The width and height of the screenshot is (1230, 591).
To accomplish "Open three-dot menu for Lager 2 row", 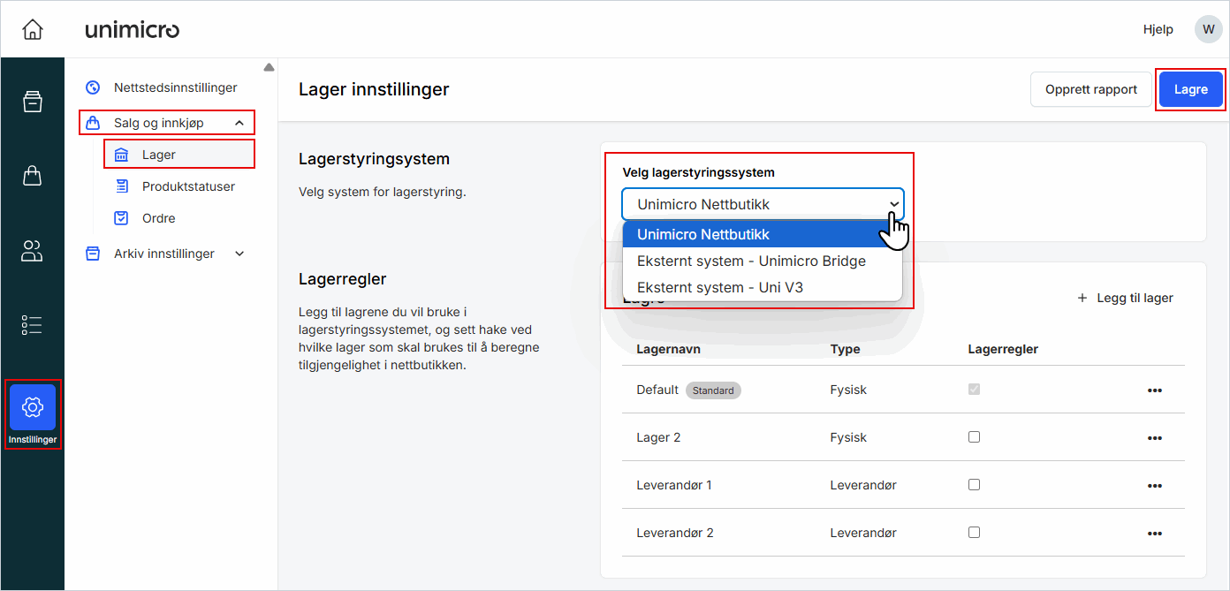I will point(1154,438).
